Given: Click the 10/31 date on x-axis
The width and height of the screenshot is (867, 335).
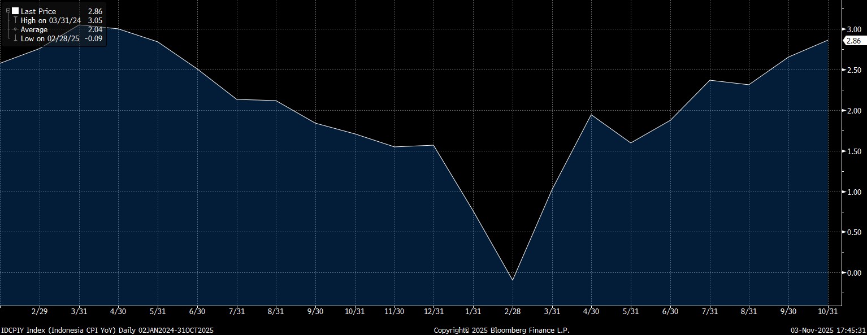Looking at the screenshot, I should [x=828, y=311].
